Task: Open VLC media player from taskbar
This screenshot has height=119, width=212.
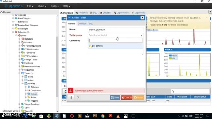Action: point(118,116)
